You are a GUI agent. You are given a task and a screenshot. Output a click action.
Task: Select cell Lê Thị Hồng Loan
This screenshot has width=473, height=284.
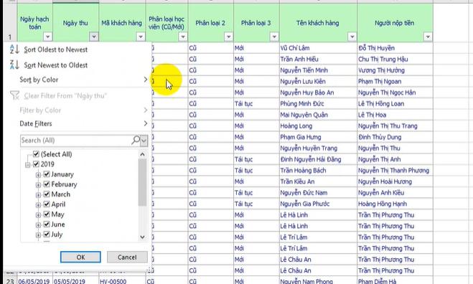coord(395,104)
